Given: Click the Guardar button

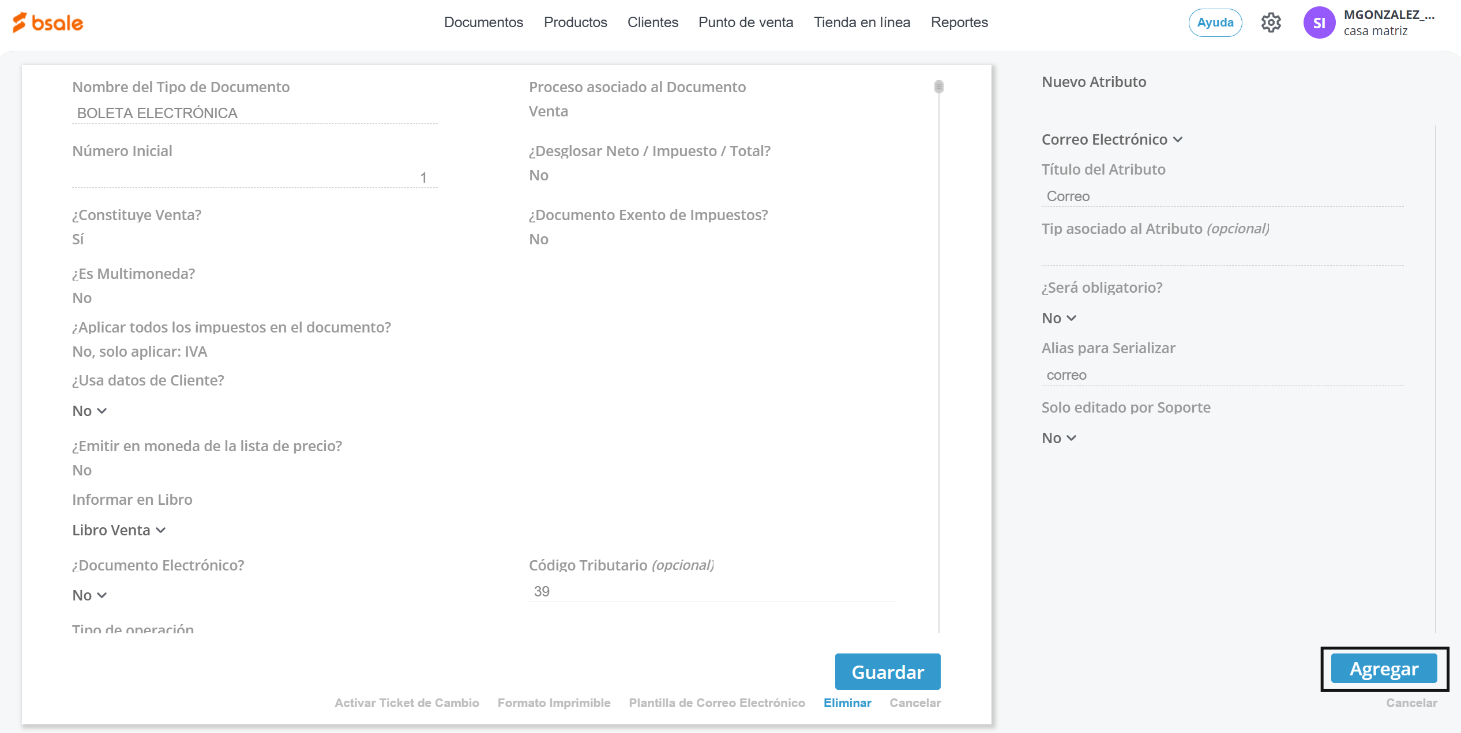Looking at the screenshot, I should (887, 672).
